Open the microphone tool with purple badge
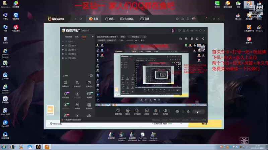The height and width of the screenshot is (150, 268). point(65,95)
